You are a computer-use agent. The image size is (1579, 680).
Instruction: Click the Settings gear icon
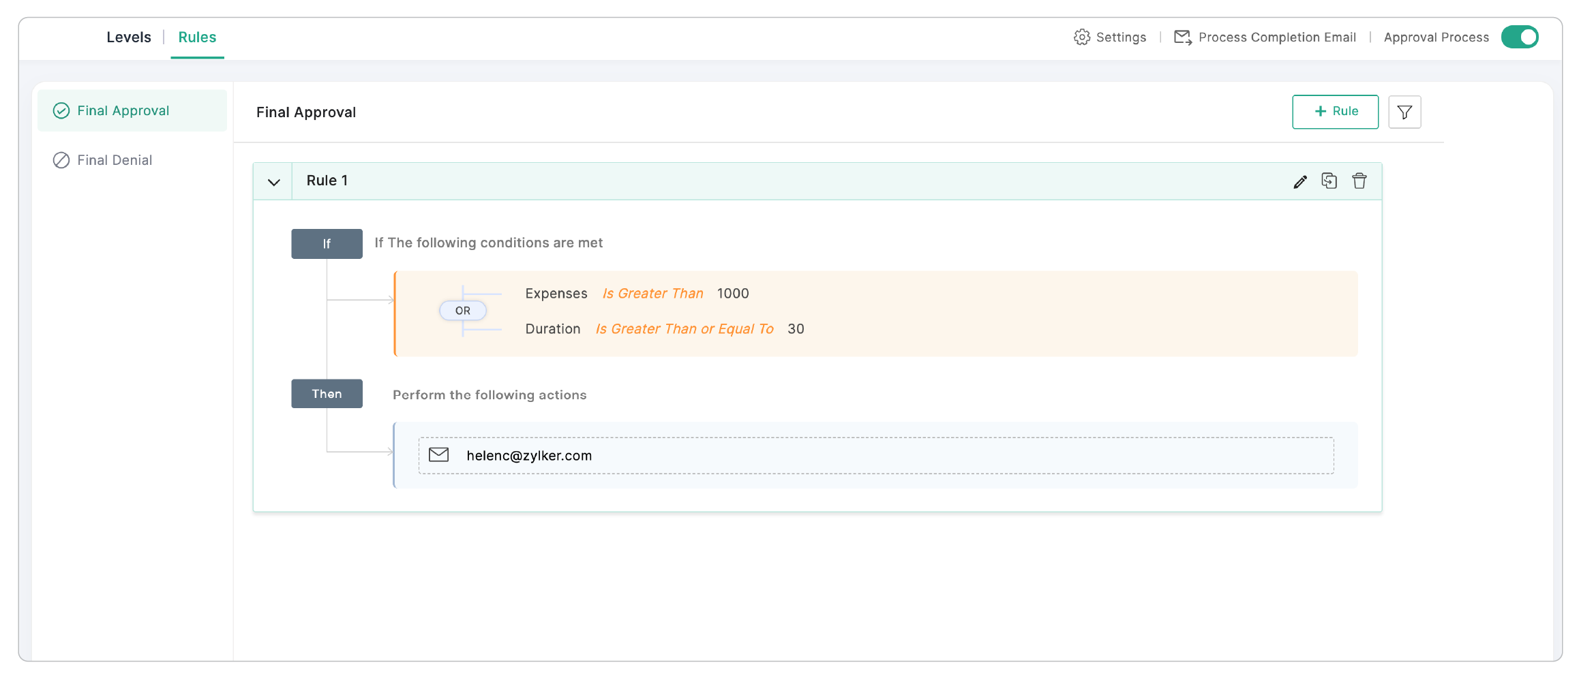click(x=1081, y=37)
